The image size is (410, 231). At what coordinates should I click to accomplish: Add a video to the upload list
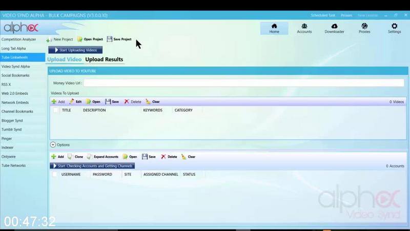click(x=58, y=101)
